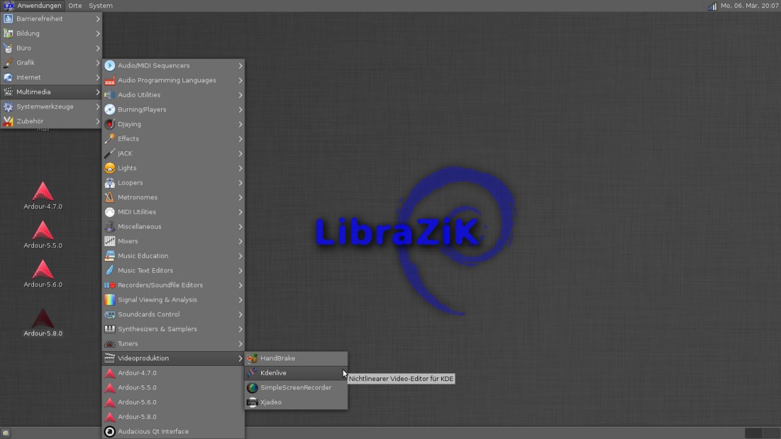The image size is (781, 439).
Task: Expand the Büro submenu arrow
Action: coord(98,48)
